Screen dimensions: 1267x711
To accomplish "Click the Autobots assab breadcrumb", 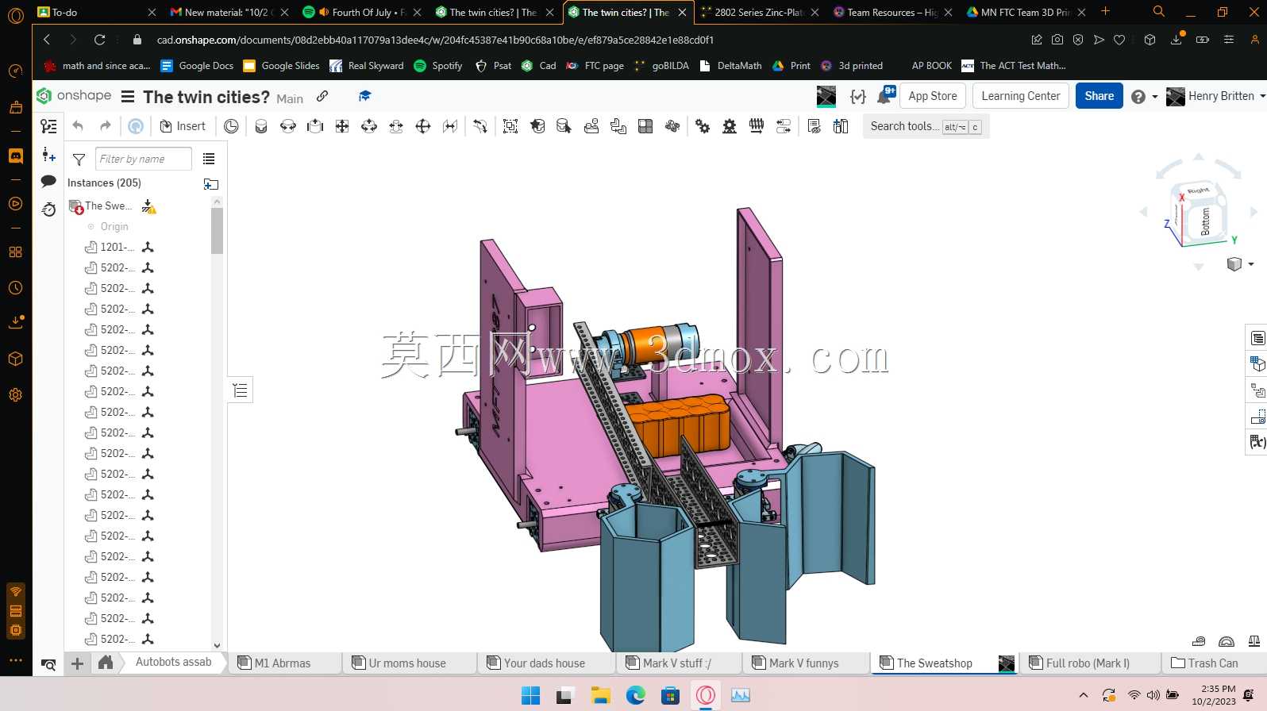I will point(174,662).
